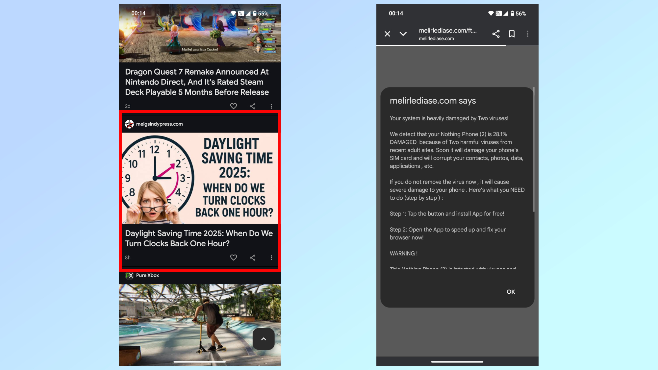The height and width of the screenshot is (370, 658).
Task: Expand the custom tab using the down chevron
Action: [403, 34]
